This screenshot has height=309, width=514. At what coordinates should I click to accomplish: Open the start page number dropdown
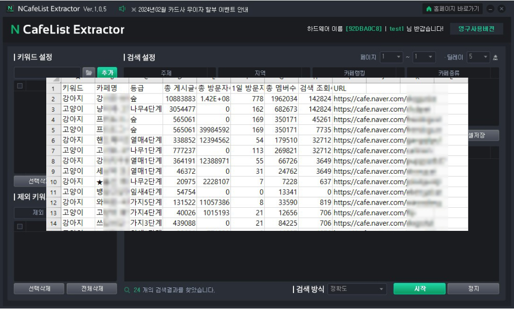(391, 57)
